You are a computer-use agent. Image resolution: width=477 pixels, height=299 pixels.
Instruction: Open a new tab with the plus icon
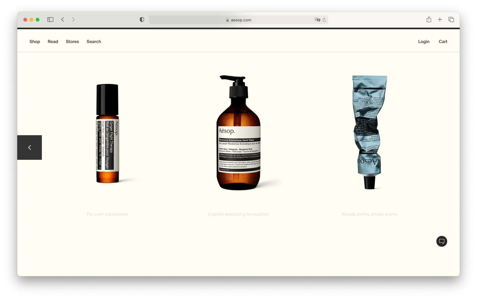coord(440,20)
